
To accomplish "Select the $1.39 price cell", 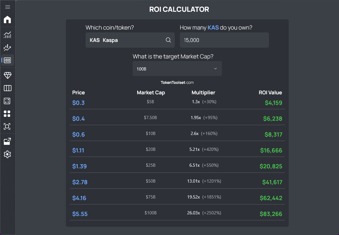I will [79, 166].
